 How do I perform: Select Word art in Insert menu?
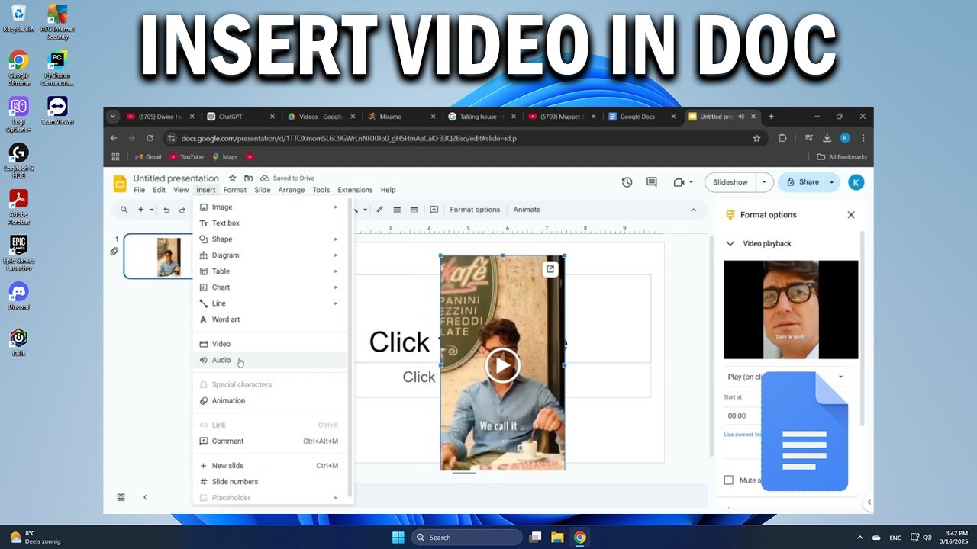click(x=270, y=319)
